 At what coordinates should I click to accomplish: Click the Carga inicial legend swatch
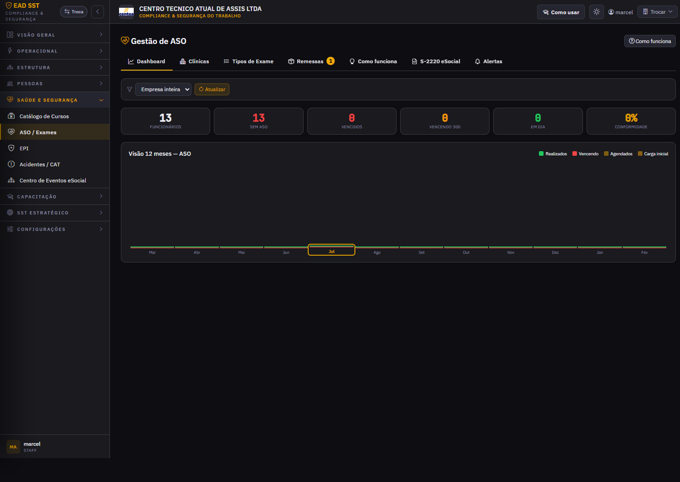point(640,153)
